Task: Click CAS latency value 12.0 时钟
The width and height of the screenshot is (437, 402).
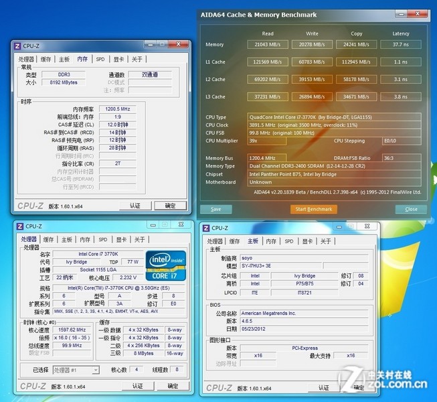Action: click(118, 125)
